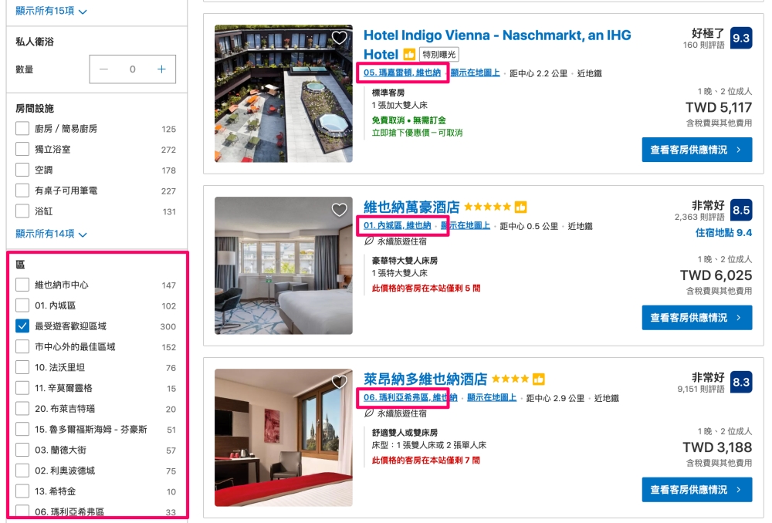Click thumbs-up preferred badge beside Hotel Indigo
772x523 pixels.
tap(409, 54)
